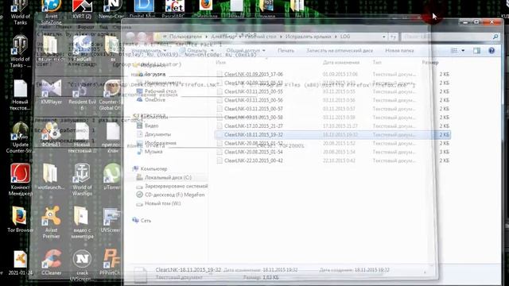The width and height of the screenshot is (509, 286).
Task: Create a folder with Новая папка
Action: pyautogui.click(x=399, y=51)
